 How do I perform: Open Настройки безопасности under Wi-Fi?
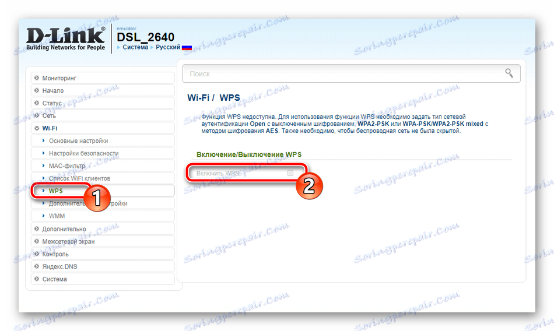pos(103,153)
